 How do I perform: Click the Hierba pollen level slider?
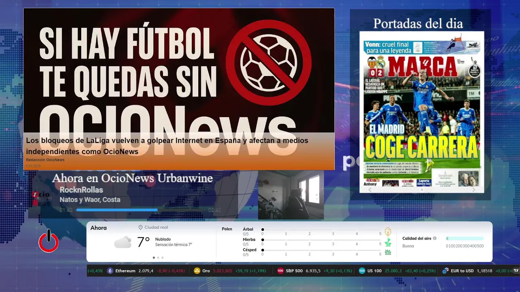321,240
